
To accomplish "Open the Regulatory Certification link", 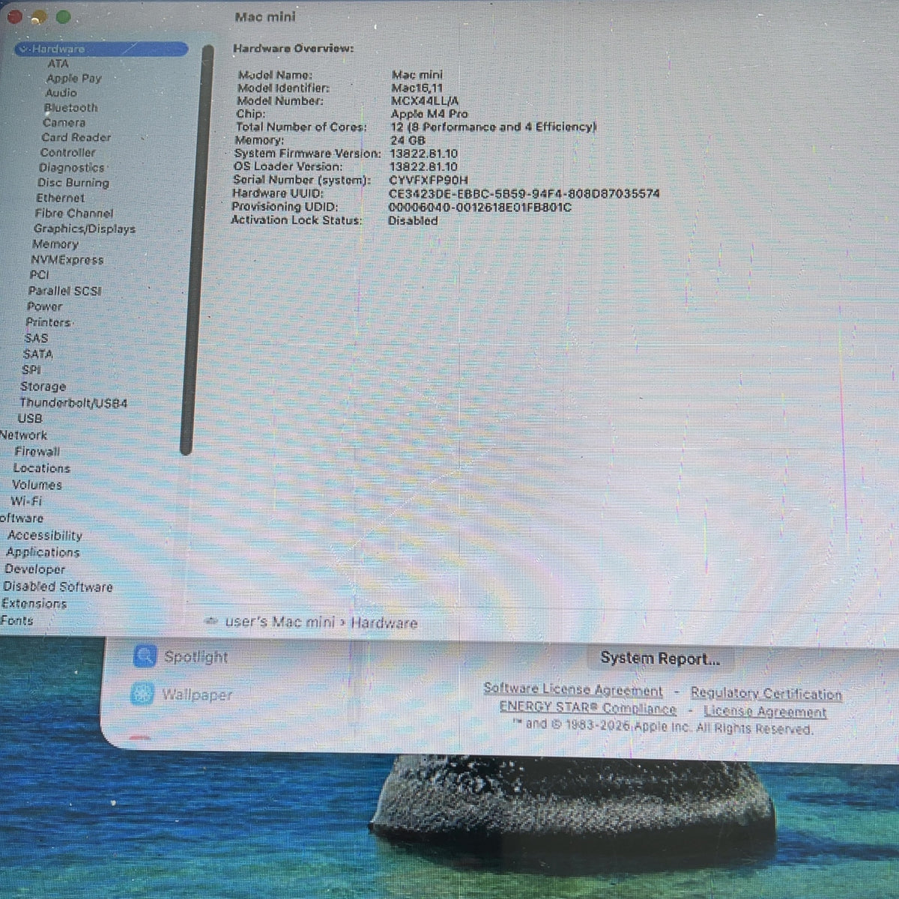I will pyautogui.click(x=766, y=694).
